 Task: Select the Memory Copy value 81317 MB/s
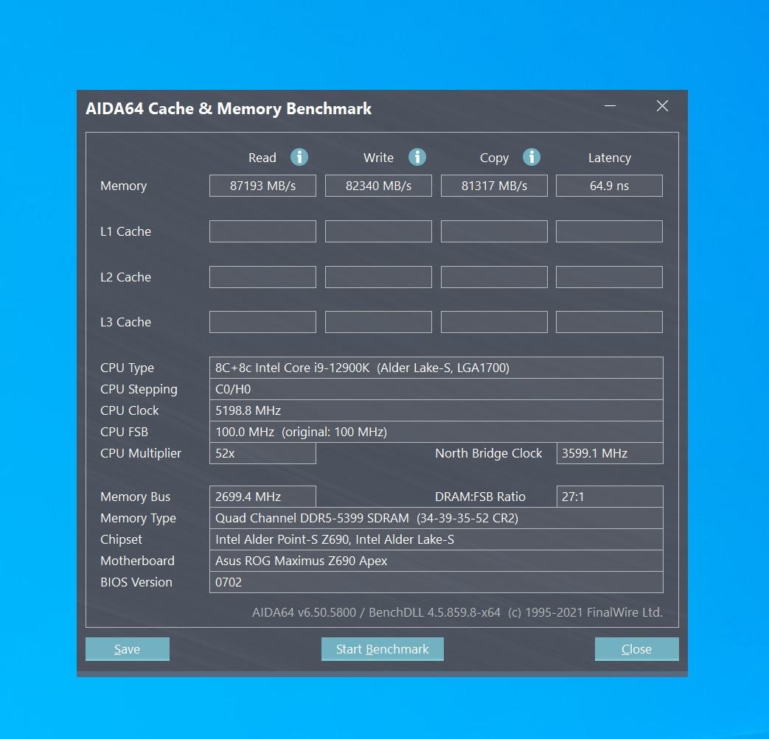coord(494,186)
